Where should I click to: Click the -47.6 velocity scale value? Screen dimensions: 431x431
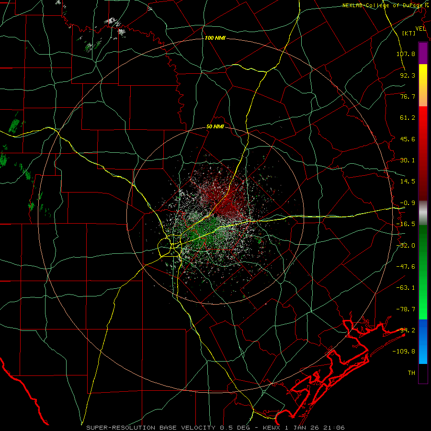coord(406,267)
